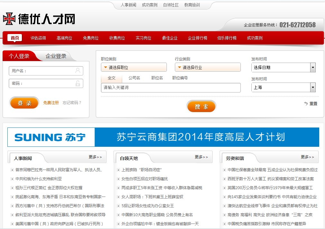Open 更多>> in the 人事新闻 panel
Viewport: 325px width, 229px height.
coord(95,157)
